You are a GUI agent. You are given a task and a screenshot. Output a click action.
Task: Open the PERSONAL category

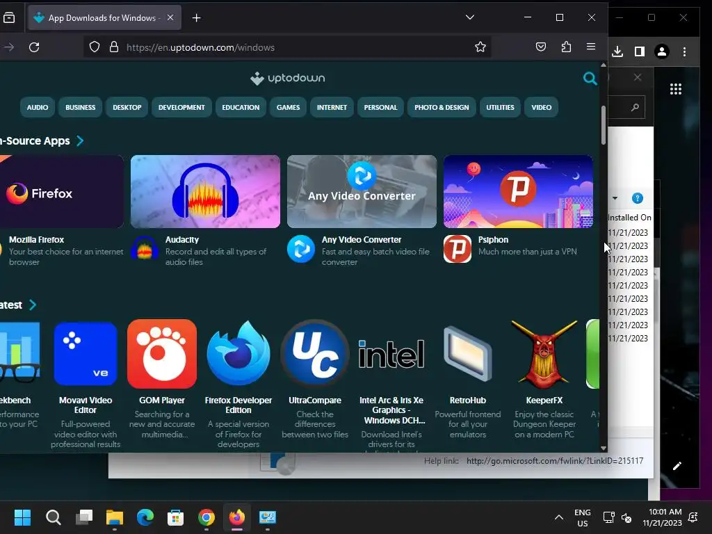point(380,108)
